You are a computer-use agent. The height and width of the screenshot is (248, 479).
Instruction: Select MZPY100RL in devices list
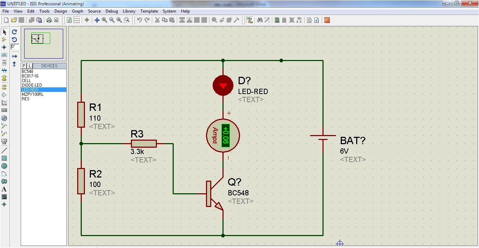[44, 94]
